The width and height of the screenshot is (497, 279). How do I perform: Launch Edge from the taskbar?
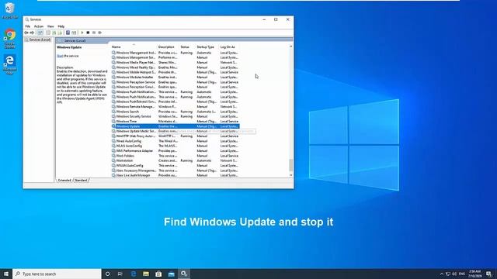coord(133,274)
